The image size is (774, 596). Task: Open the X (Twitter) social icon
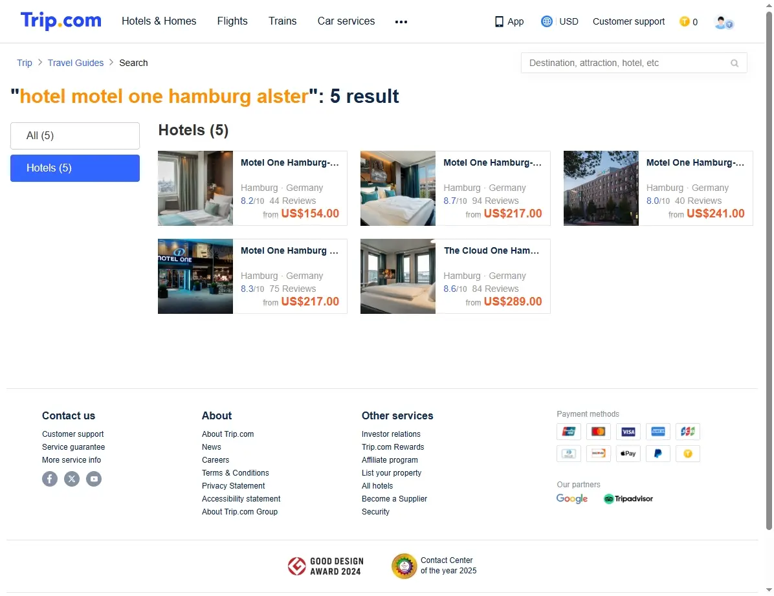coord(72,478)
